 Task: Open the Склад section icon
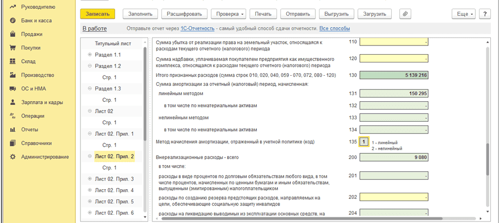(12, 61)
